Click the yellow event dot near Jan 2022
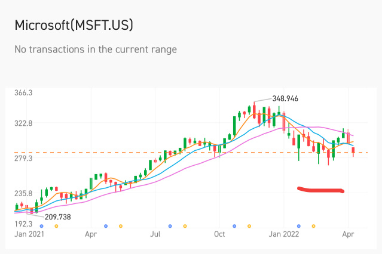This screenshot has height=254, width=382. point(314,226)
